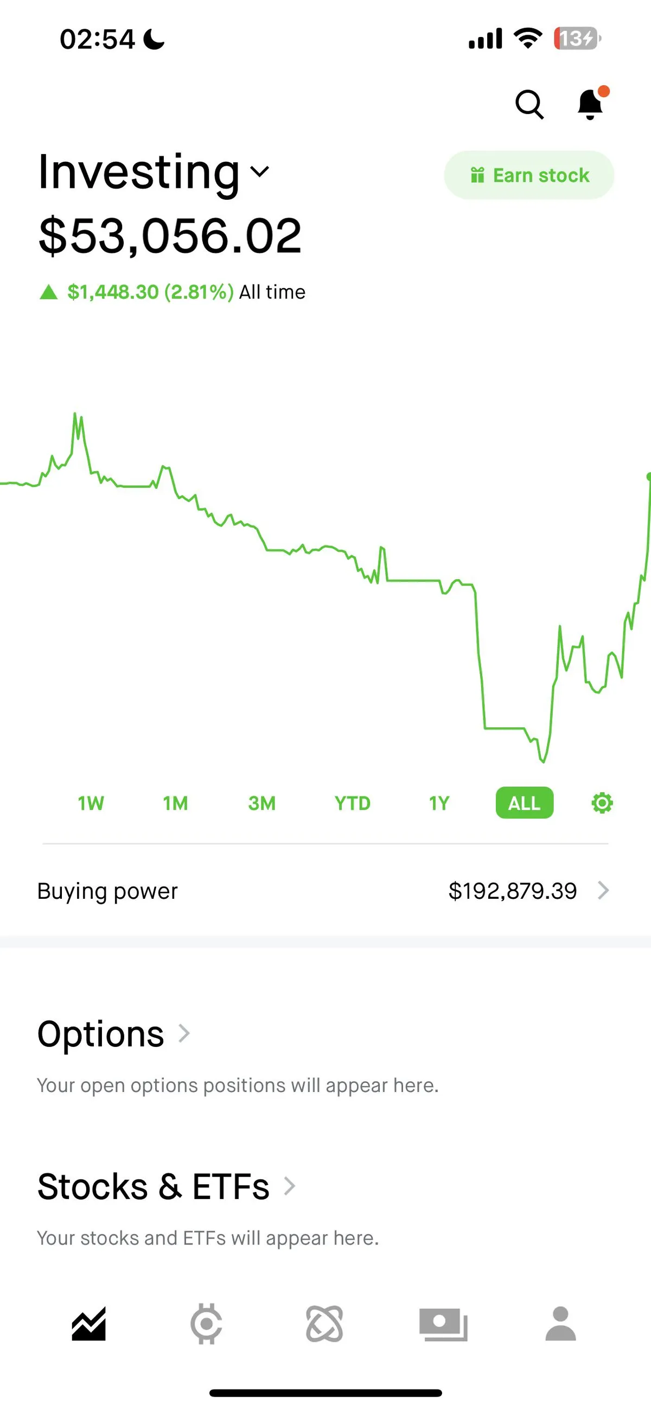Tap the portfolio chart line endpoint
Viewport: 651px width, 1409px height.
coord(648,477)
